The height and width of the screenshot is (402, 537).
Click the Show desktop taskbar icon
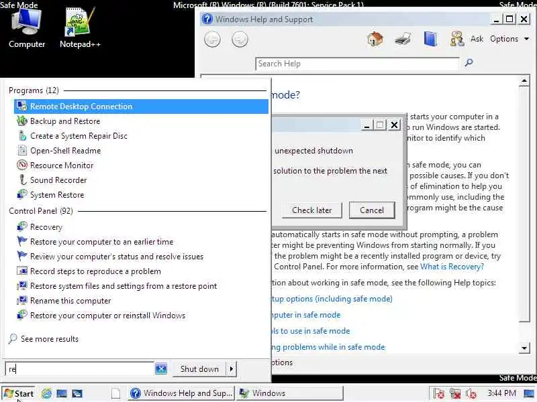[x=62, y=393]
